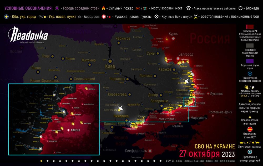Image resolution: width=263 pixels, height=166 pixels.
Task: Click the Аэродром legend icon
Action: pos(79,17)
